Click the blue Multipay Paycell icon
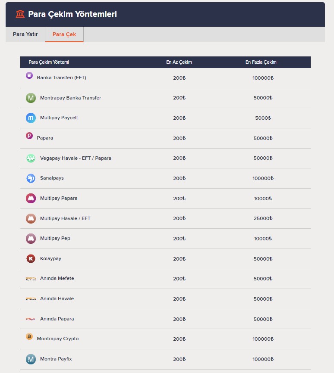The image size is (334, 373). click(x=31, y=118)
